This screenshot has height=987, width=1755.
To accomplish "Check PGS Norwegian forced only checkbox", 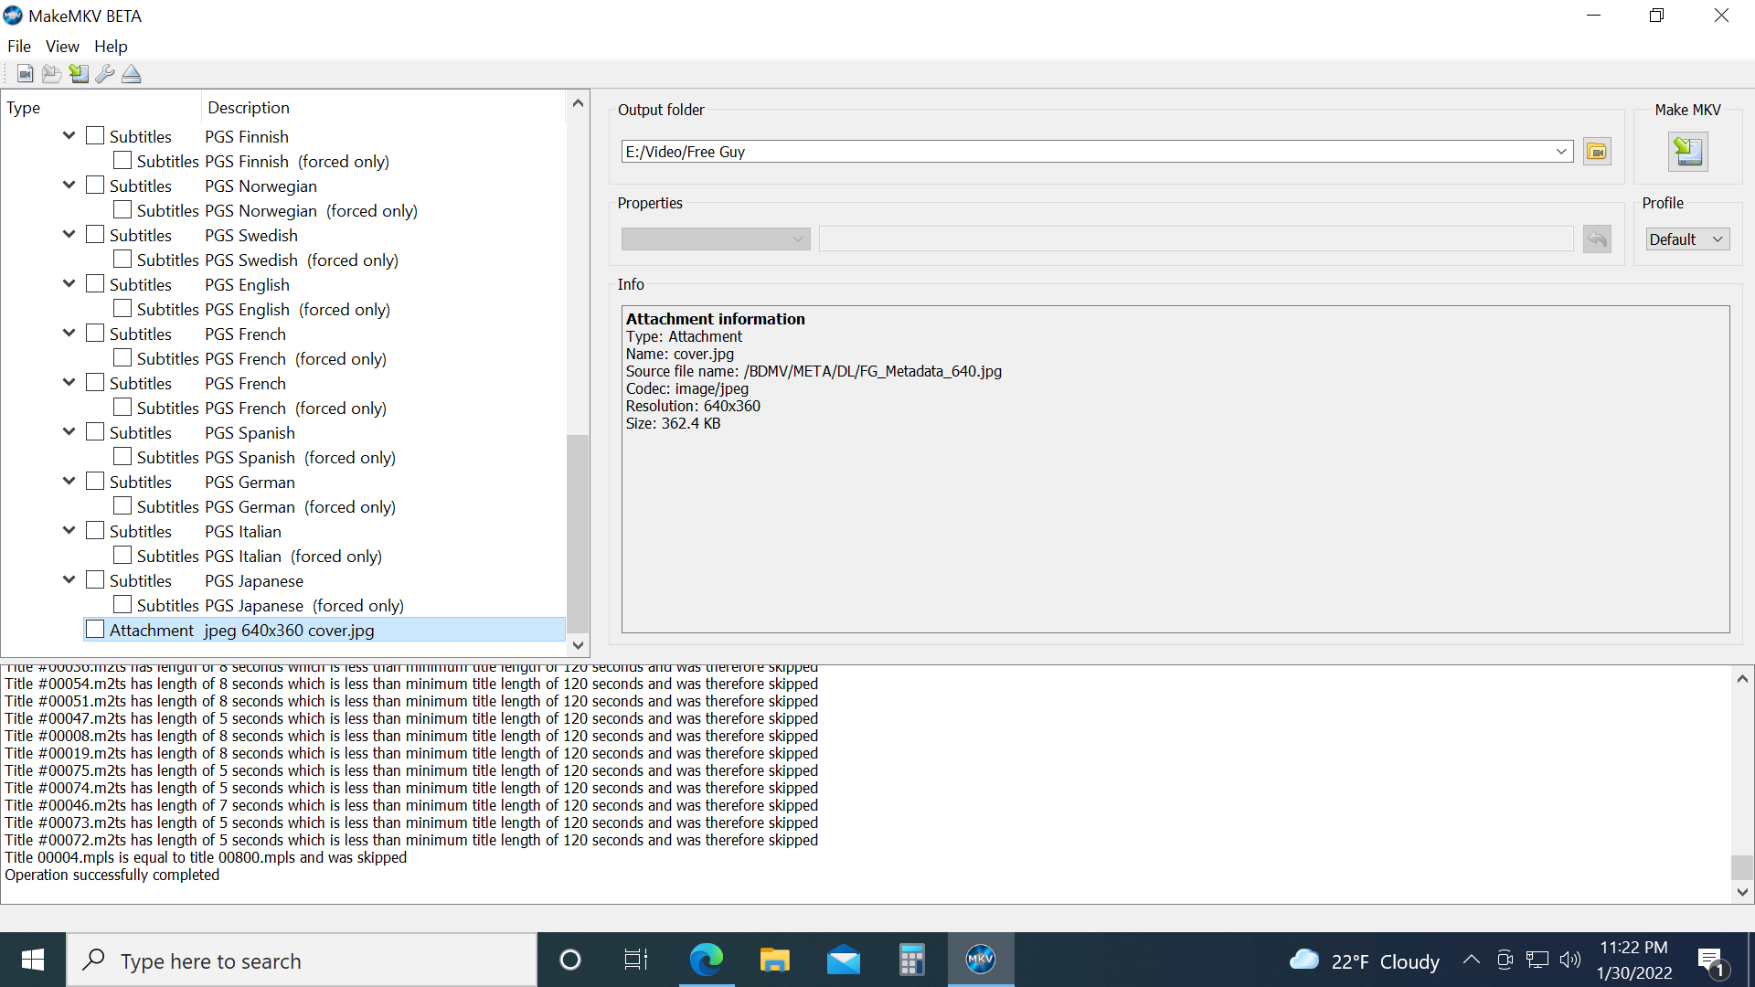I will pos(122,209).
